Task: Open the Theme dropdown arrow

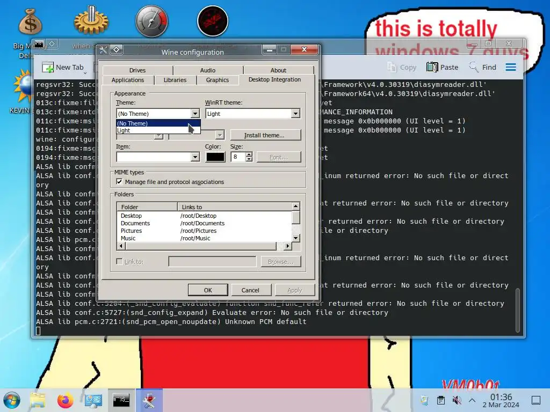Action: [195, 114]
